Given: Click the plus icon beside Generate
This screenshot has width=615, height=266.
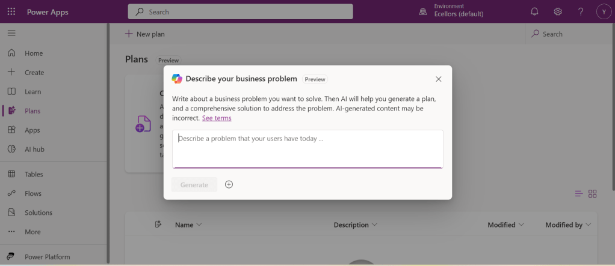Looking at the screenshot, I should 229,184.
